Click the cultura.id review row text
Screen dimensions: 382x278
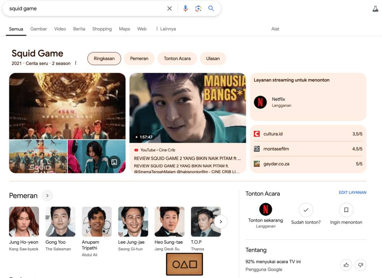[273, 134]
